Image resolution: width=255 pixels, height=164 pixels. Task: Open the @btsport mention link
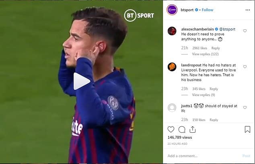227,29
